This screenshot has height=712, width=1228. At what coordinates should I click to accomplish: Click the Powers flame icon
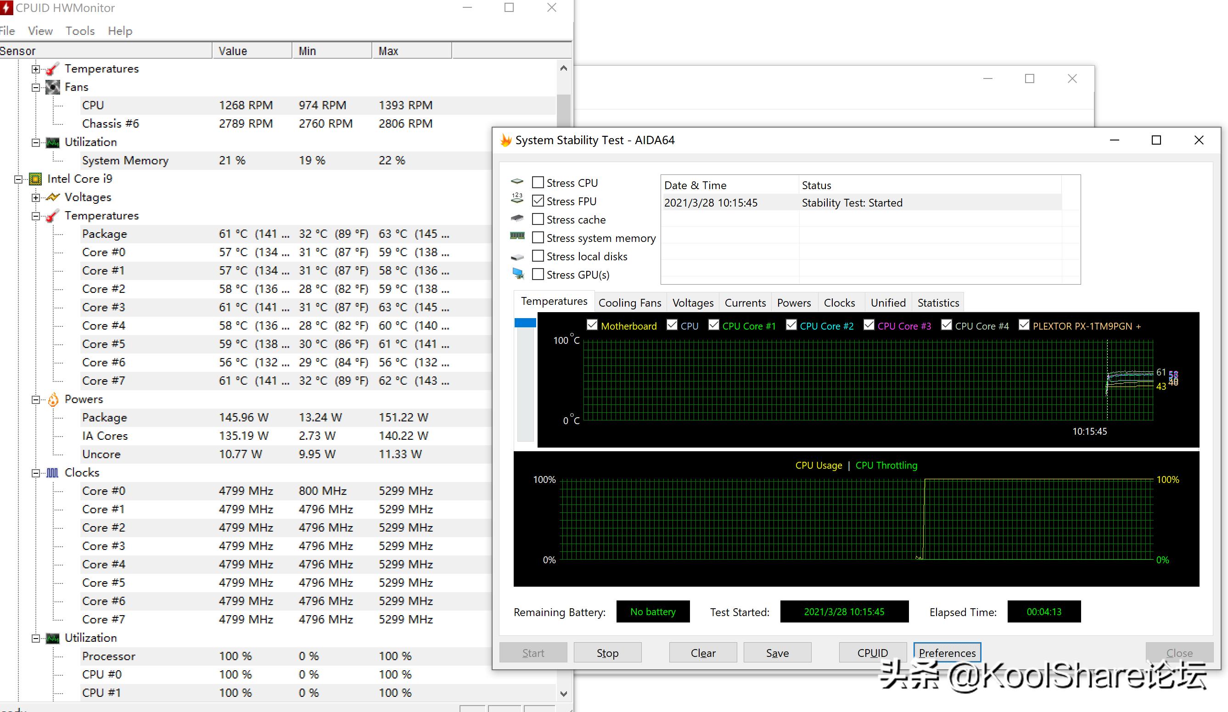tap(53, 400)
